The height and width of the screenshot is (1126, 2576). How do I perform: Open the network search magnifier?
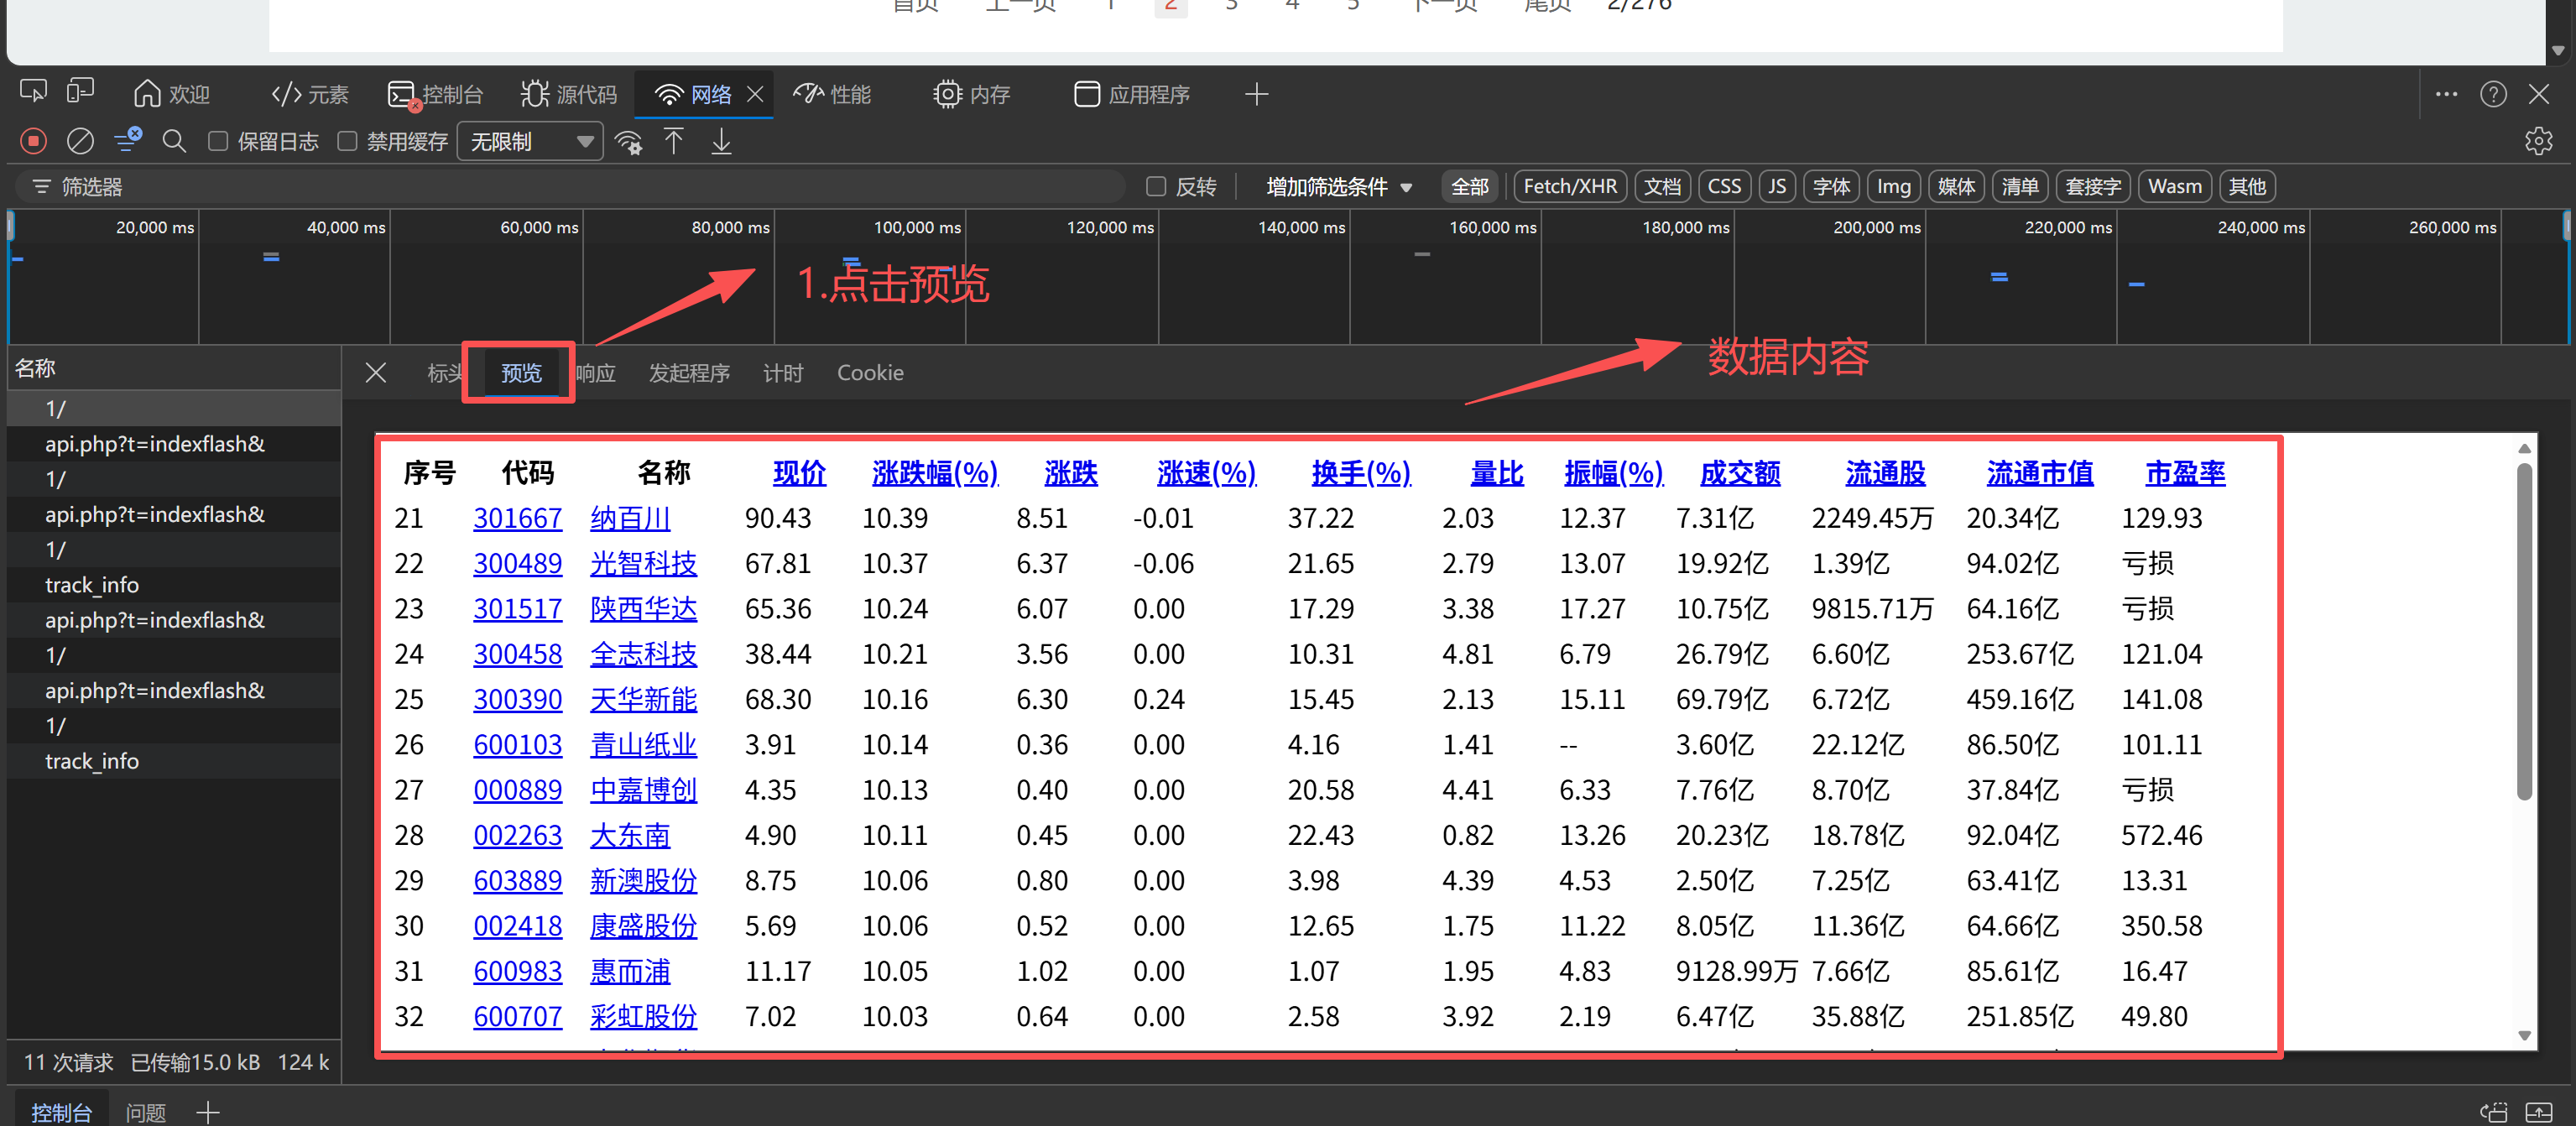click(x=174, y=141)
